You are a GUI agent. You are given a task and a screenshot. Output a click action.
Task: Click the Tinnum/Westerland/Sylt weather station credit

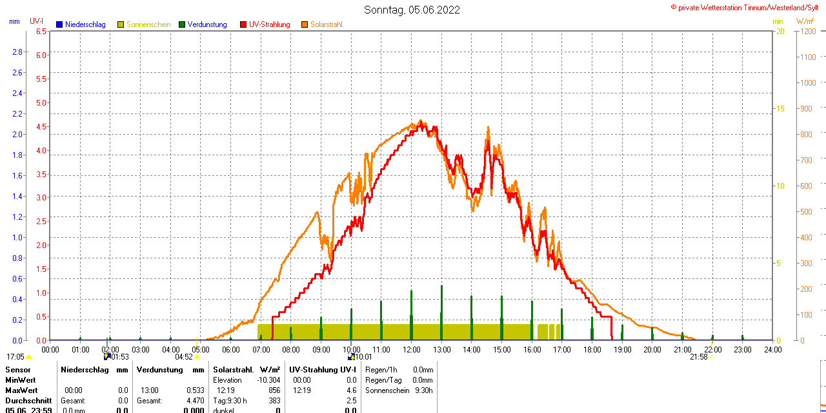pyautogui.click(x=747, y=7)
